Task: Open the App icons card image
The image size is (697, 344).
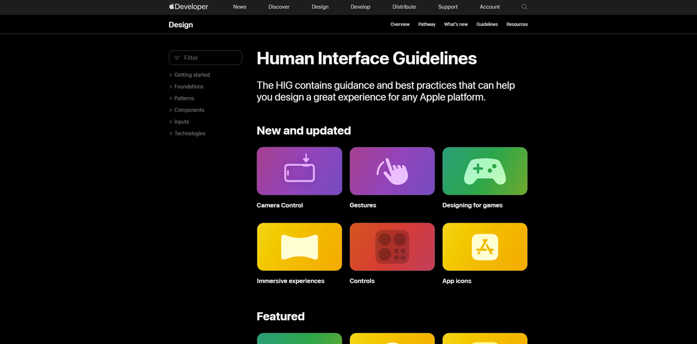Action: (485, 247)
